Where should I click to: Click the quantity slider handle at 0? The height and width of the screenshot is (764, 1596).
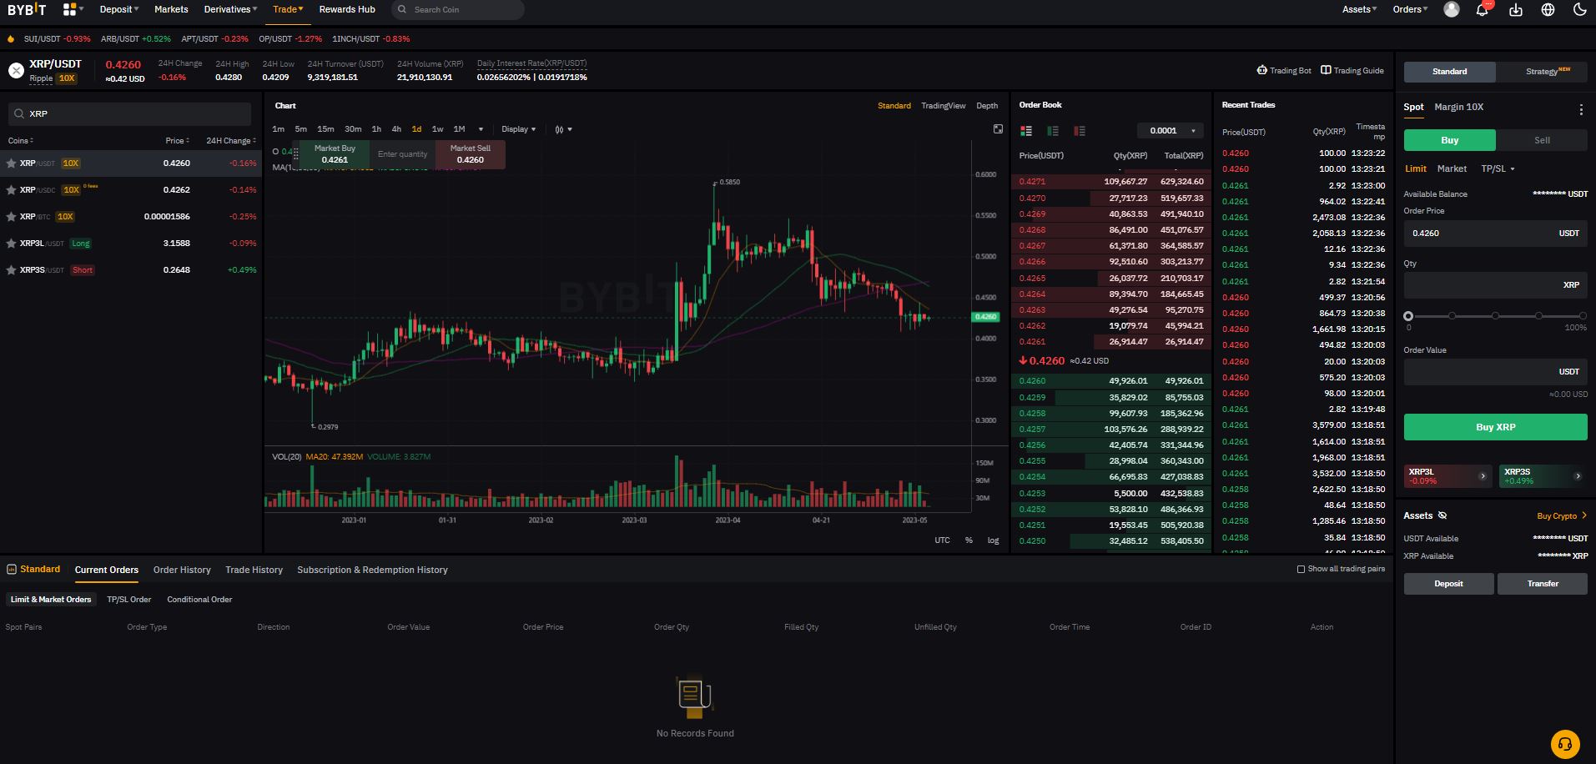[x=1408, y=316]
